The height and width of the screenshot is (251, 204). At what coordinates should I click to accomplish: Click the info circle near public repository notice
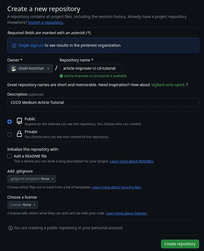10,228
